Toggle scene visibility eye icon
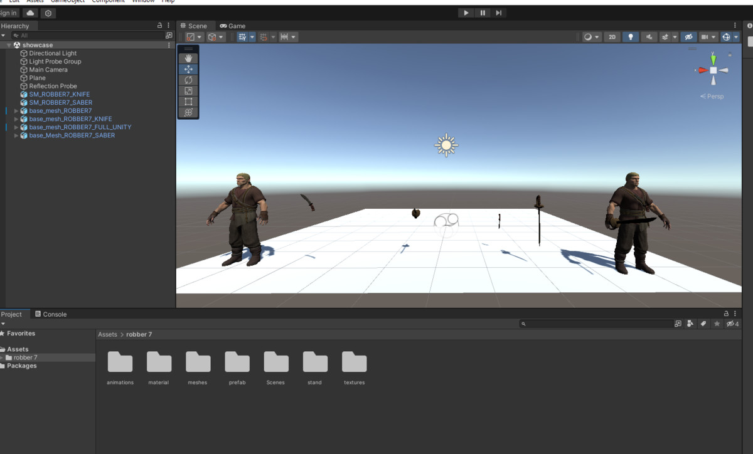 tap(688, 37)
